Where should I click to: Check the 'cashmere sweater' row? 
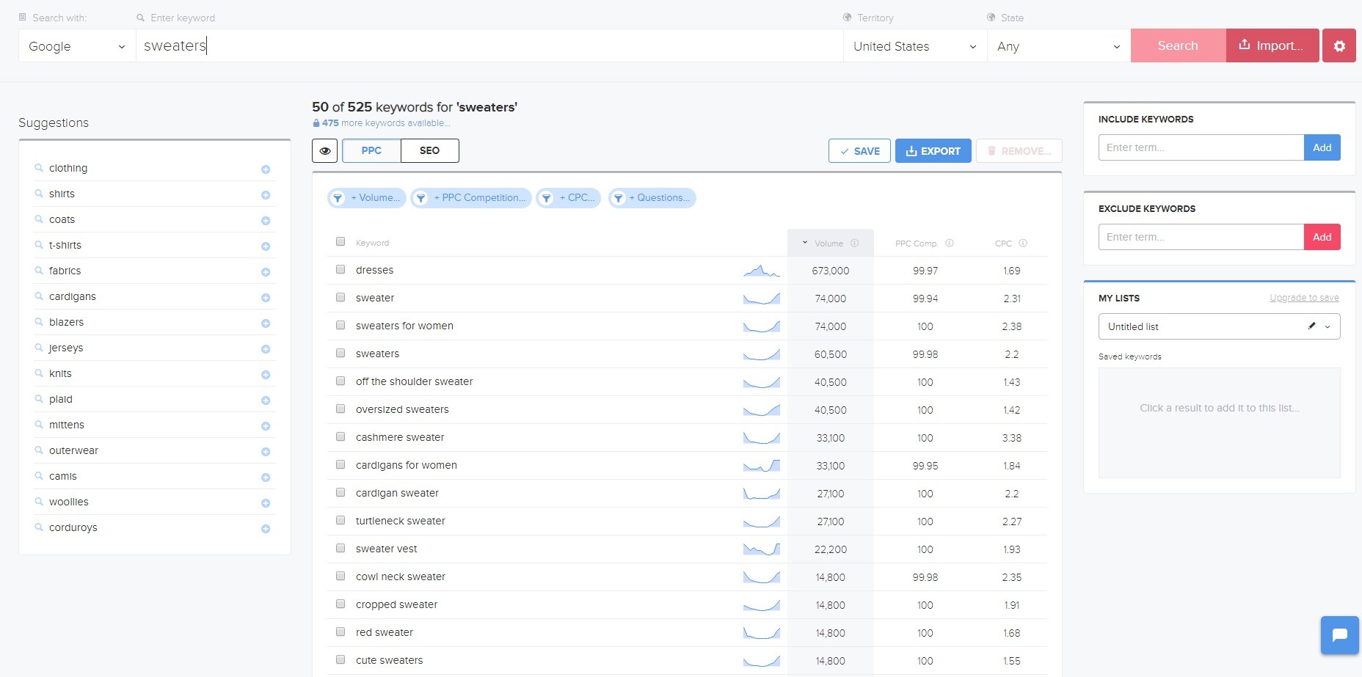point(340,436)
